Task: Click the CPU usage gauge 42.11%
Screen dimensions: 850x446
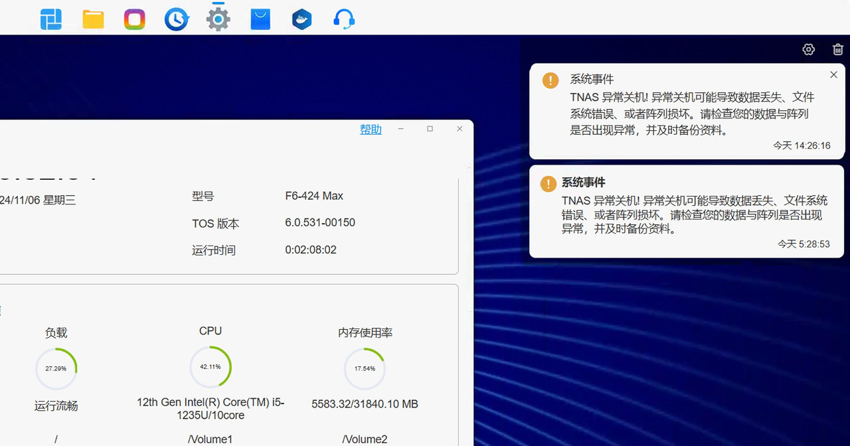Action: click(211, 366)
